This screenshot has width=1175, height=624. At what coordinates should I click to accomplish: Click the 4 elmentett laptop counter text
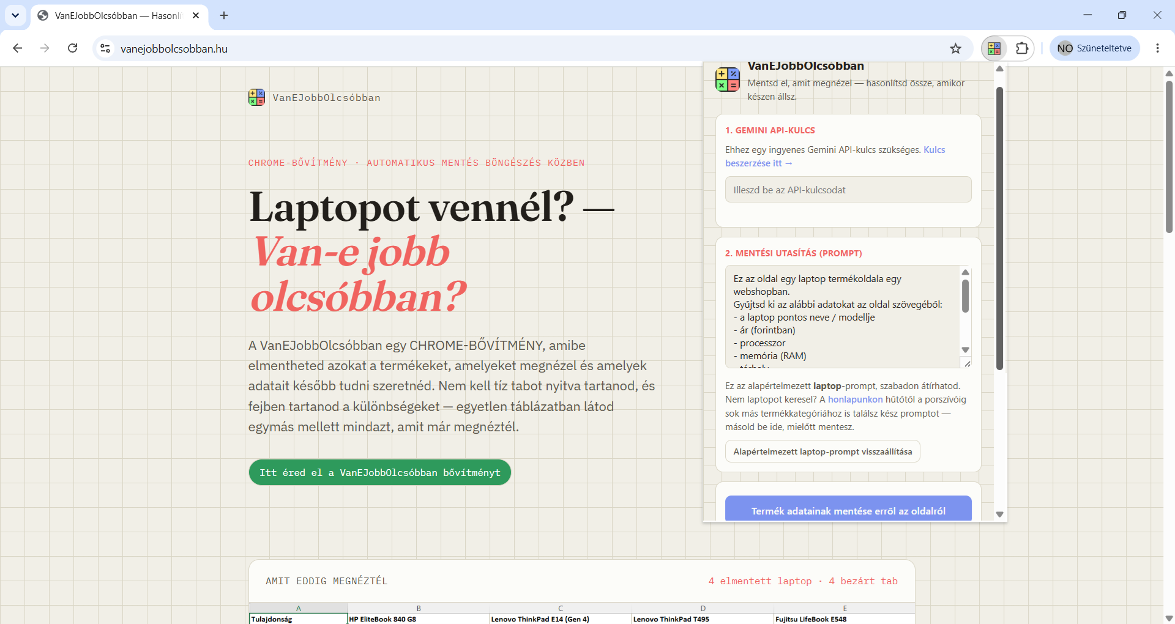[760, 581]
